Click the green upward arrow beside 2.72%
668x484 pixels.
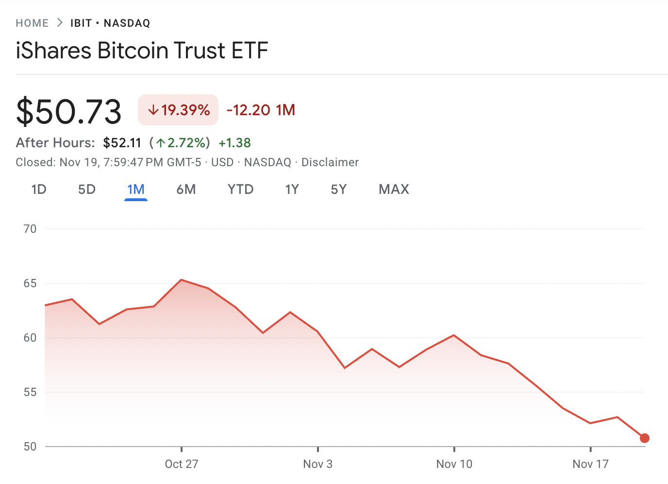coord(160,143)
